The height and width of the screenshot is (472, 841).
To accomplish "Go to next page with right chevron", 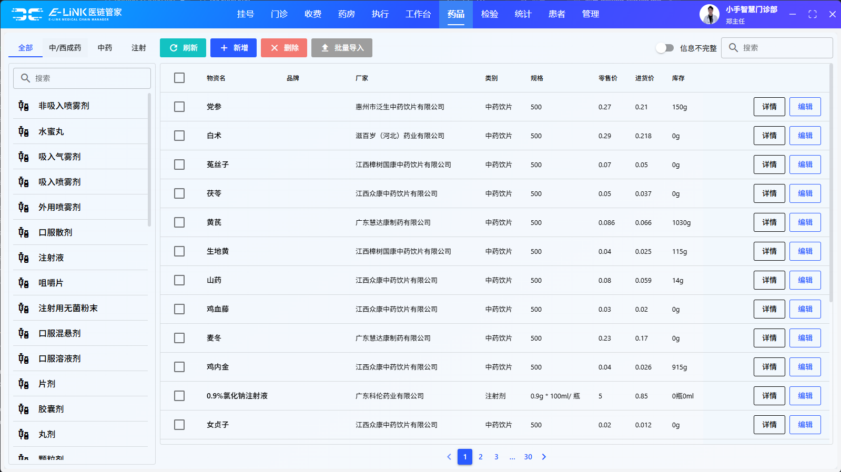I will pos(544,457).
